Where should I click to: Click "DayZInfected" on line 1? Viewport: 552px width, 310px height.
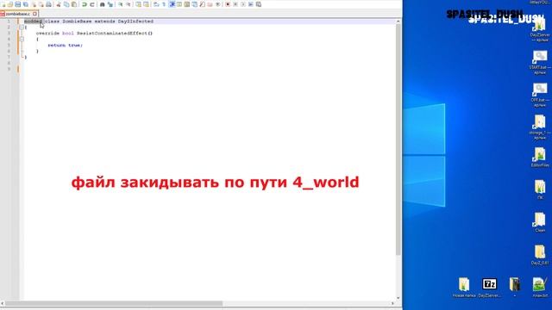135,22
